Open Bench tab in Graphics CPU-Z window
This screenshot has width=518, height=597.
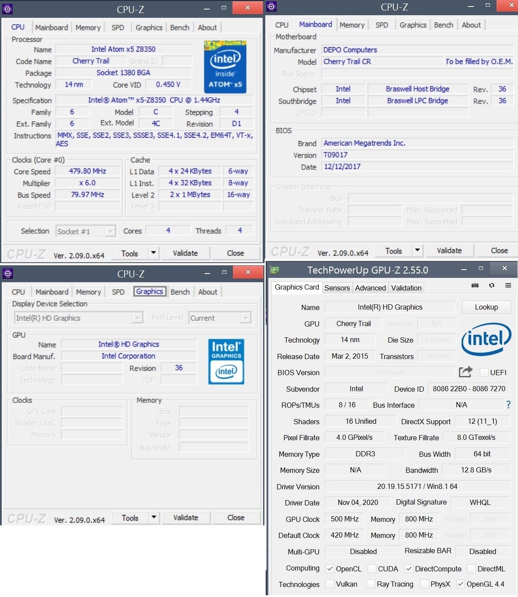click(x=180, y=292)
